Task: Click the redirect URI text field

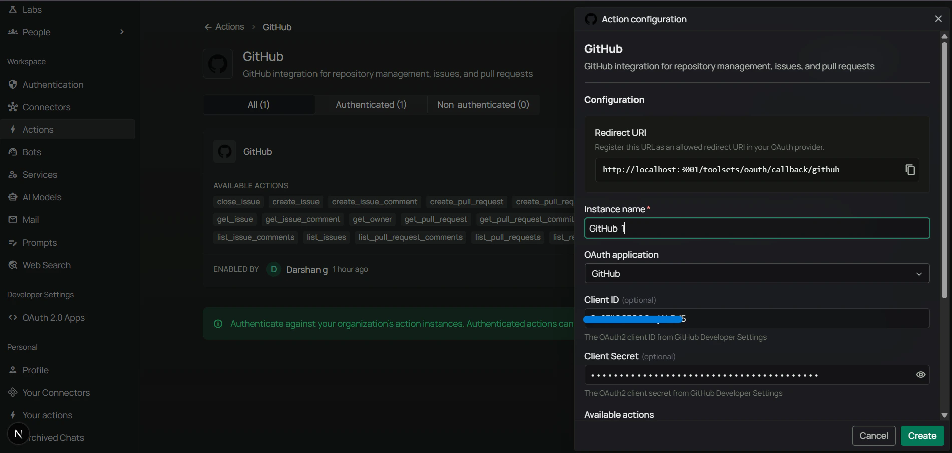Action: tap(757, 170)
